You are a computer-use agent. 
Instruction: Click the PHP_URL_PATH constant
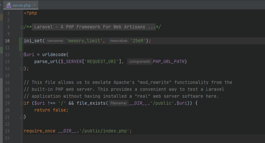click(169, 61)
